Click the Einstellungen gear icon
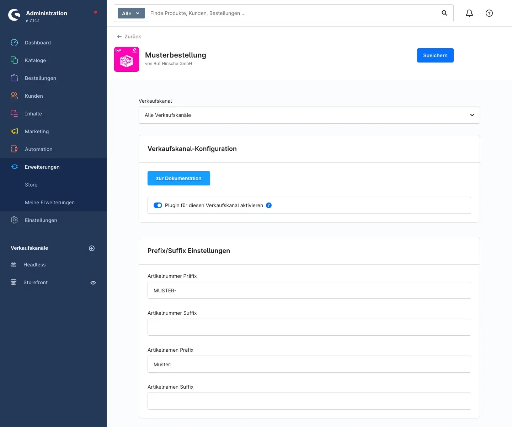The width and height of the screenshot is (512, 427). pyautogui.click(x=14, y=220)
